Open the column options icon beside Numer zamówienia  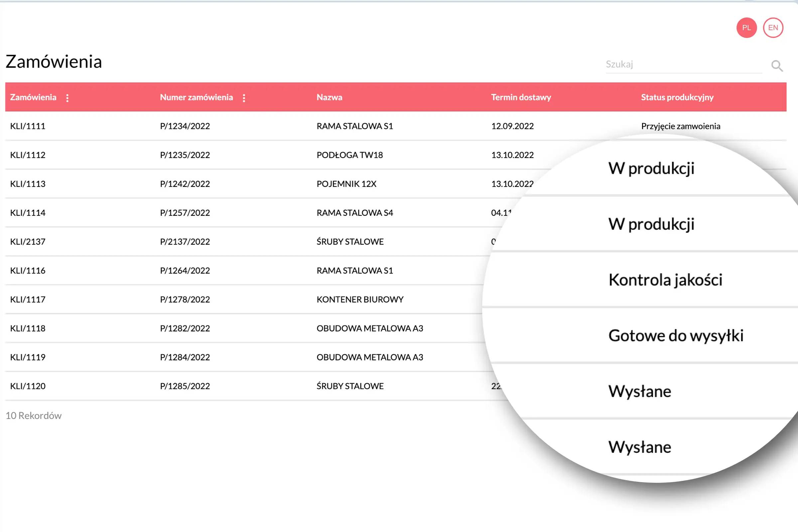(244, 98)
